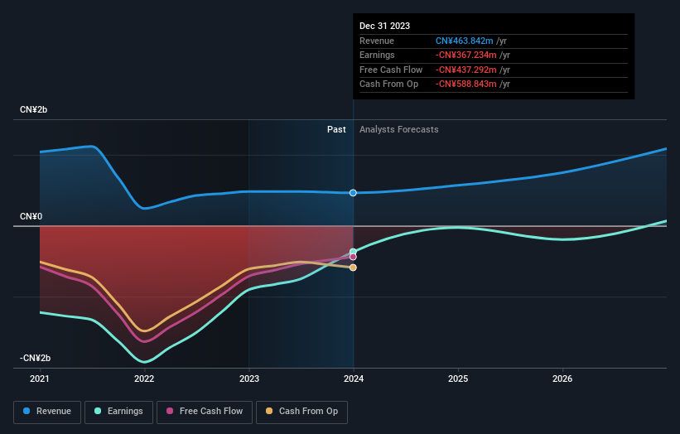Image resolution: width=680 pixels, height=434 pixels.
Task: Click the Free Cash Flow label in tooltip
Action: pyautogui.click(x=391, y=70)
